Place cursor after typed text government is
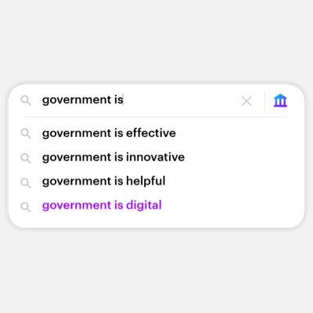Viewport: 313px width, 313px height. (124, 100)
